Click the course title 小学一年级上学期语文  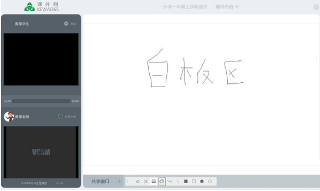point(186,7)
